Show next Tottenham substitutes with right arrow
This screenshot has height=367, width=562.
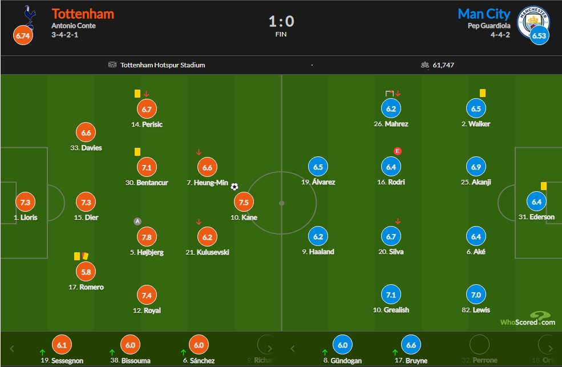269,348
